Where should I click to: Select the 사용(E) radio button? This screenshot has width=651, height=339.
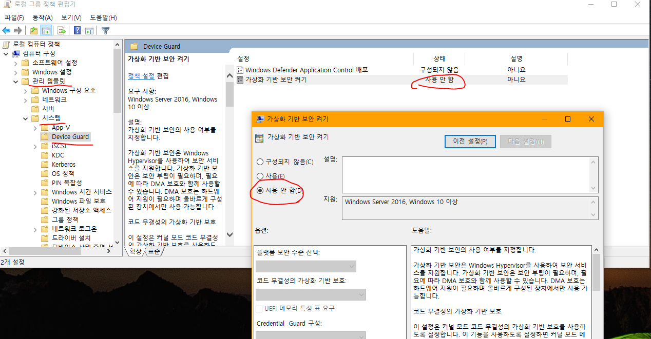[260, 176]
